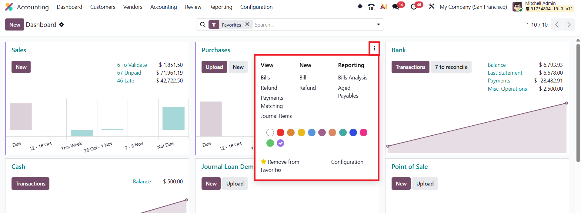581x213 pixels.
Task: Open the chat messages icon
Action: point(396,7)
